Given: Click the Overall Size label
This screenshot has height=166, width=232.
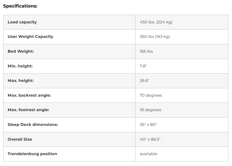Looking at the screenshot, I should tap(20, 139).
